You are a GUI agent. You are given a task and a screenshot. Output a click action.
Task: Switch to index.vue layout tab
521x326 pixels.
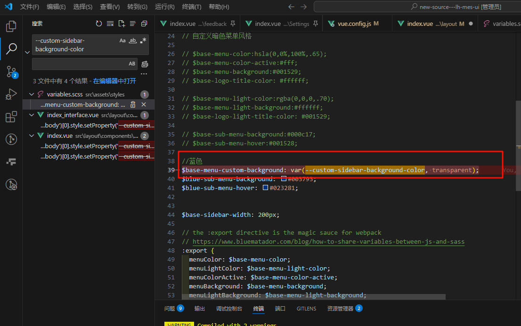pos(435,24)
